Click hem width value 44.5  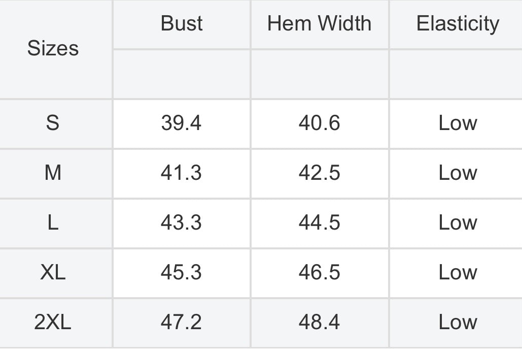[319, 222]
